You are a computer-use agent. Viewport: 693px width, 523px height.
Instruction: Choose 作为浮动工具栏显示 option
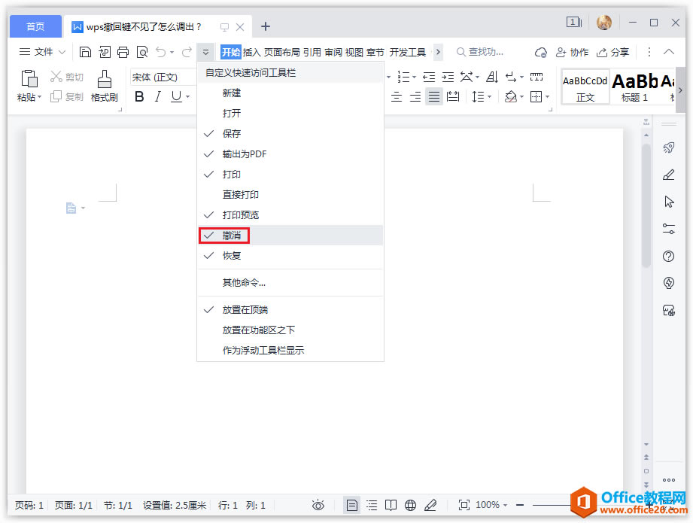(x=290, y=350)
